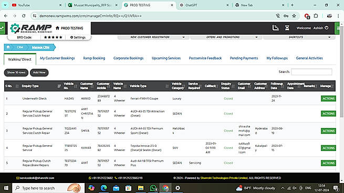Reload the browser page

24,16
